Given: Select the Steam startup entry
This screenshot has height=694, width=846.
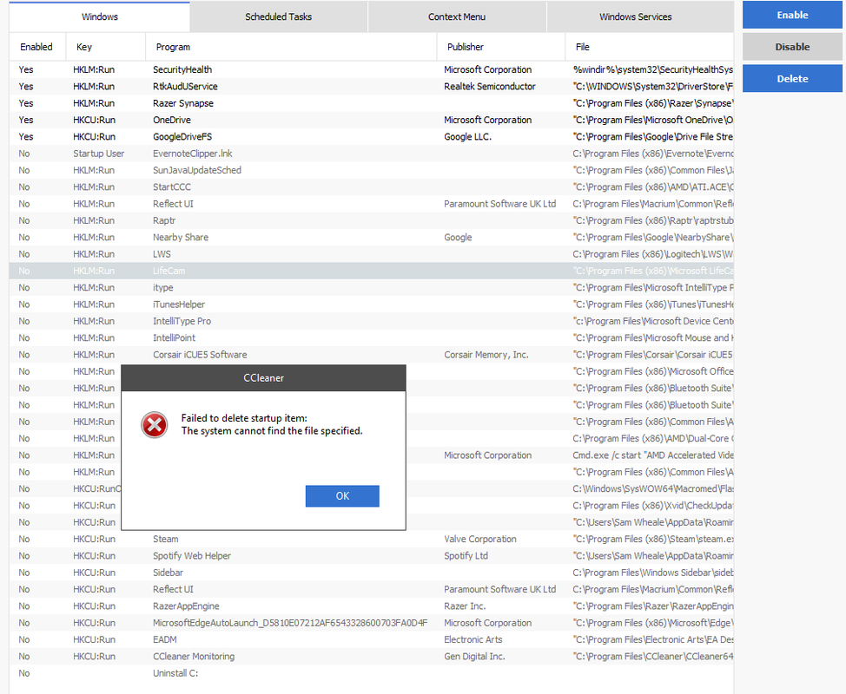Looking at the screenshot, I should [371, 539].
